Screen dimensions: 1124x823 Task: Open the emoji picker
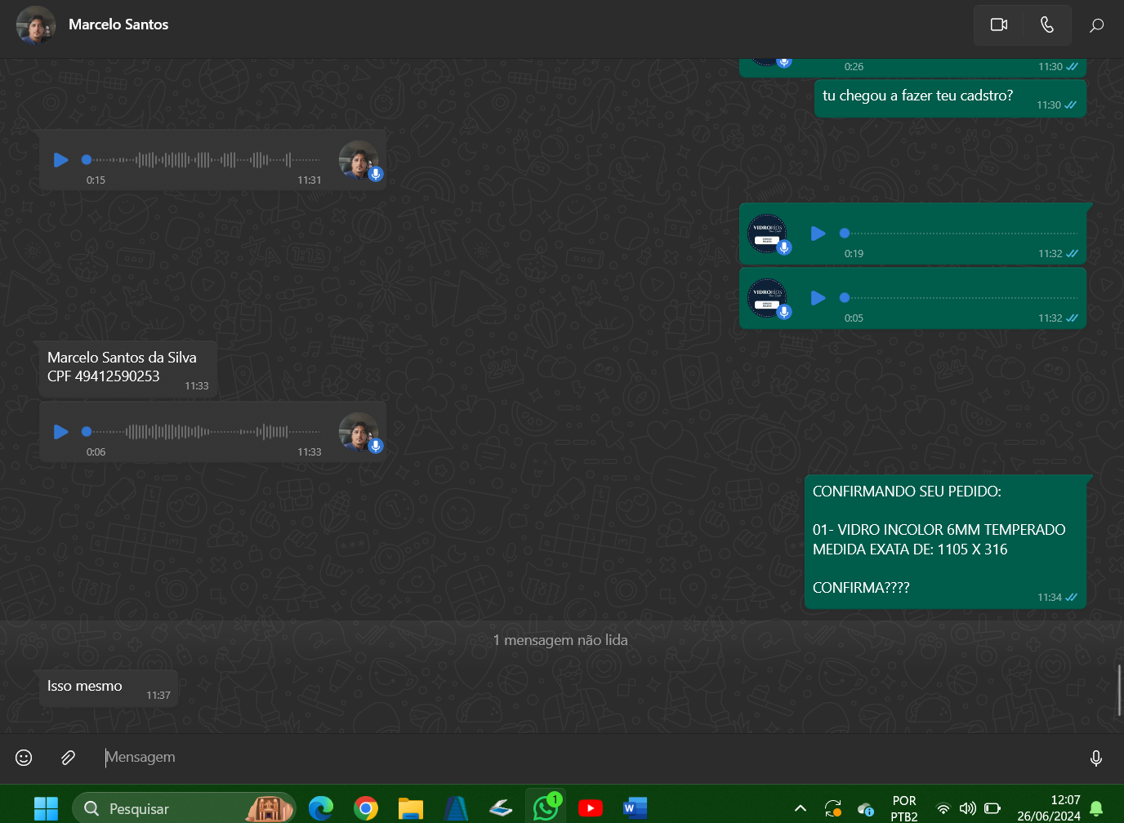(x=25, y=758)
